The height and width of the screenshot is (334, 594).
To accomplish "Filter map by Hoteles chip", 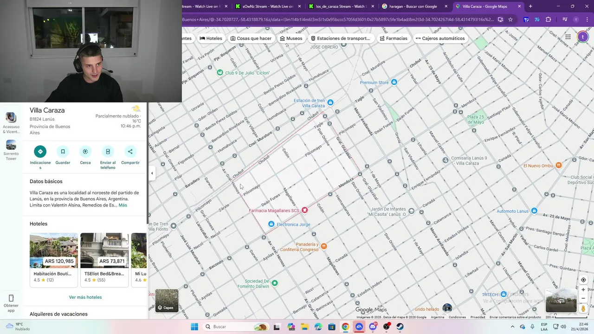I will coord(211,39).
